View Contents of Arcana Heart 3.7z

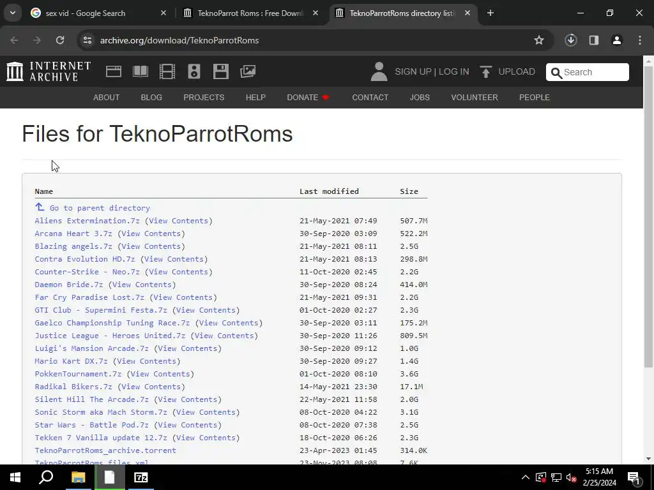point(151,234)
